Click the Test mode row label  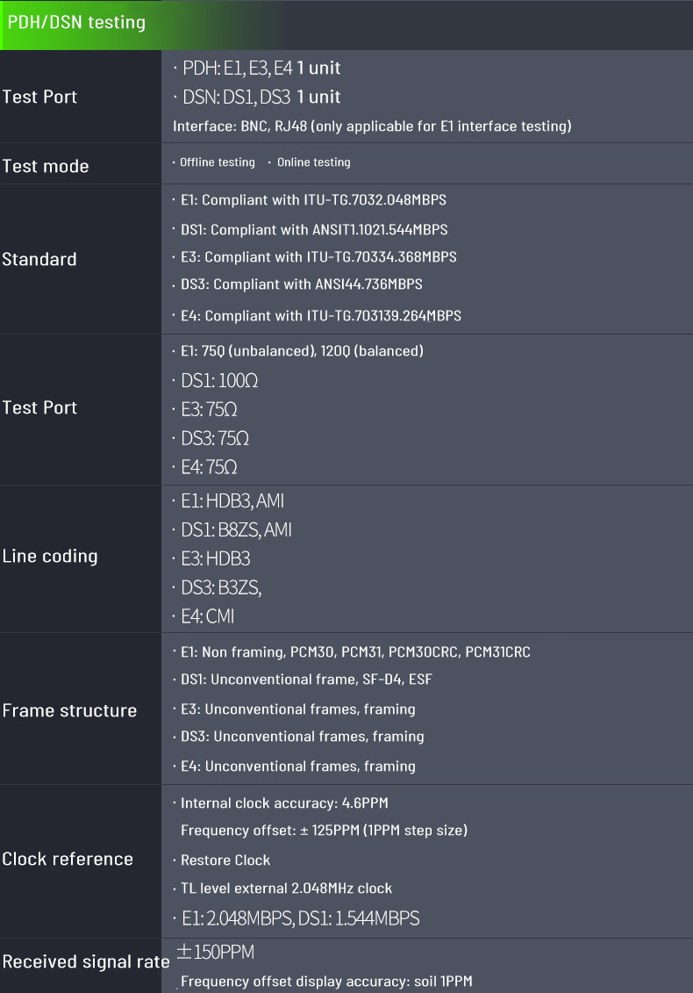click(46, 166)
